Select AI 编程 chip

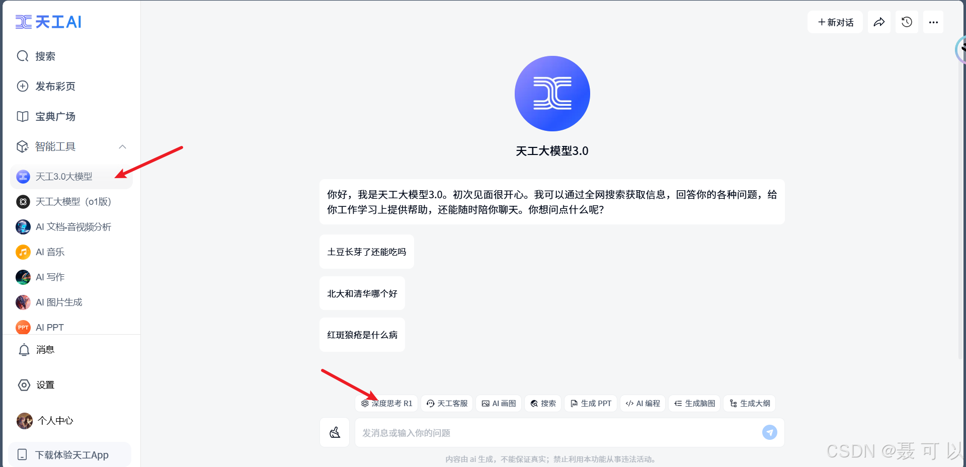(x=642, y=404)
